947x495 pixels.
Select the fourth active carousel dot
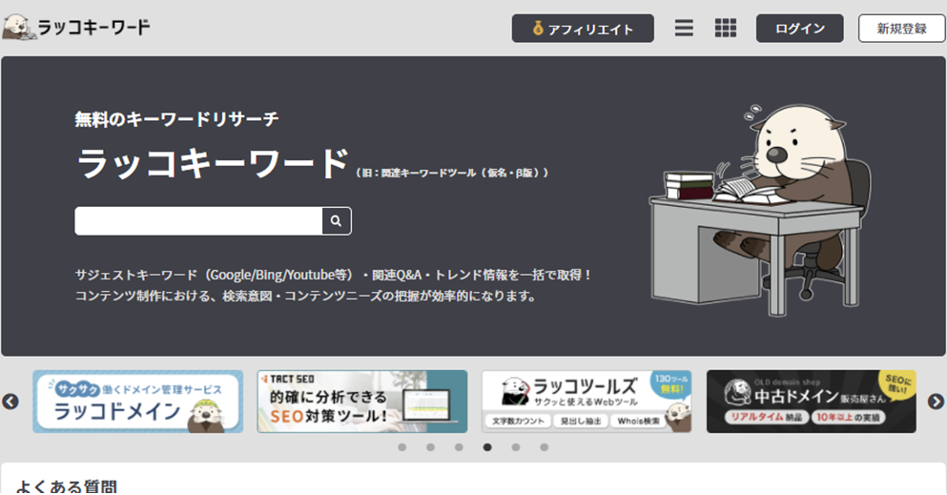click(487, 447)
